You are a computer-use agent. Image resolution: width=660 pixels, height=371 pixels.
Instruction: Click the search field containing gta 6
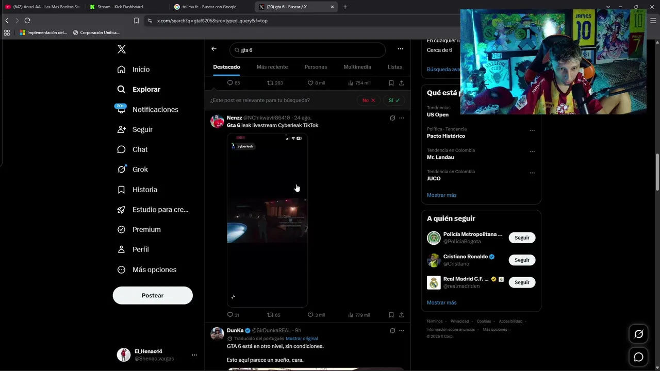pyautogui.click(x=307, y=50)
